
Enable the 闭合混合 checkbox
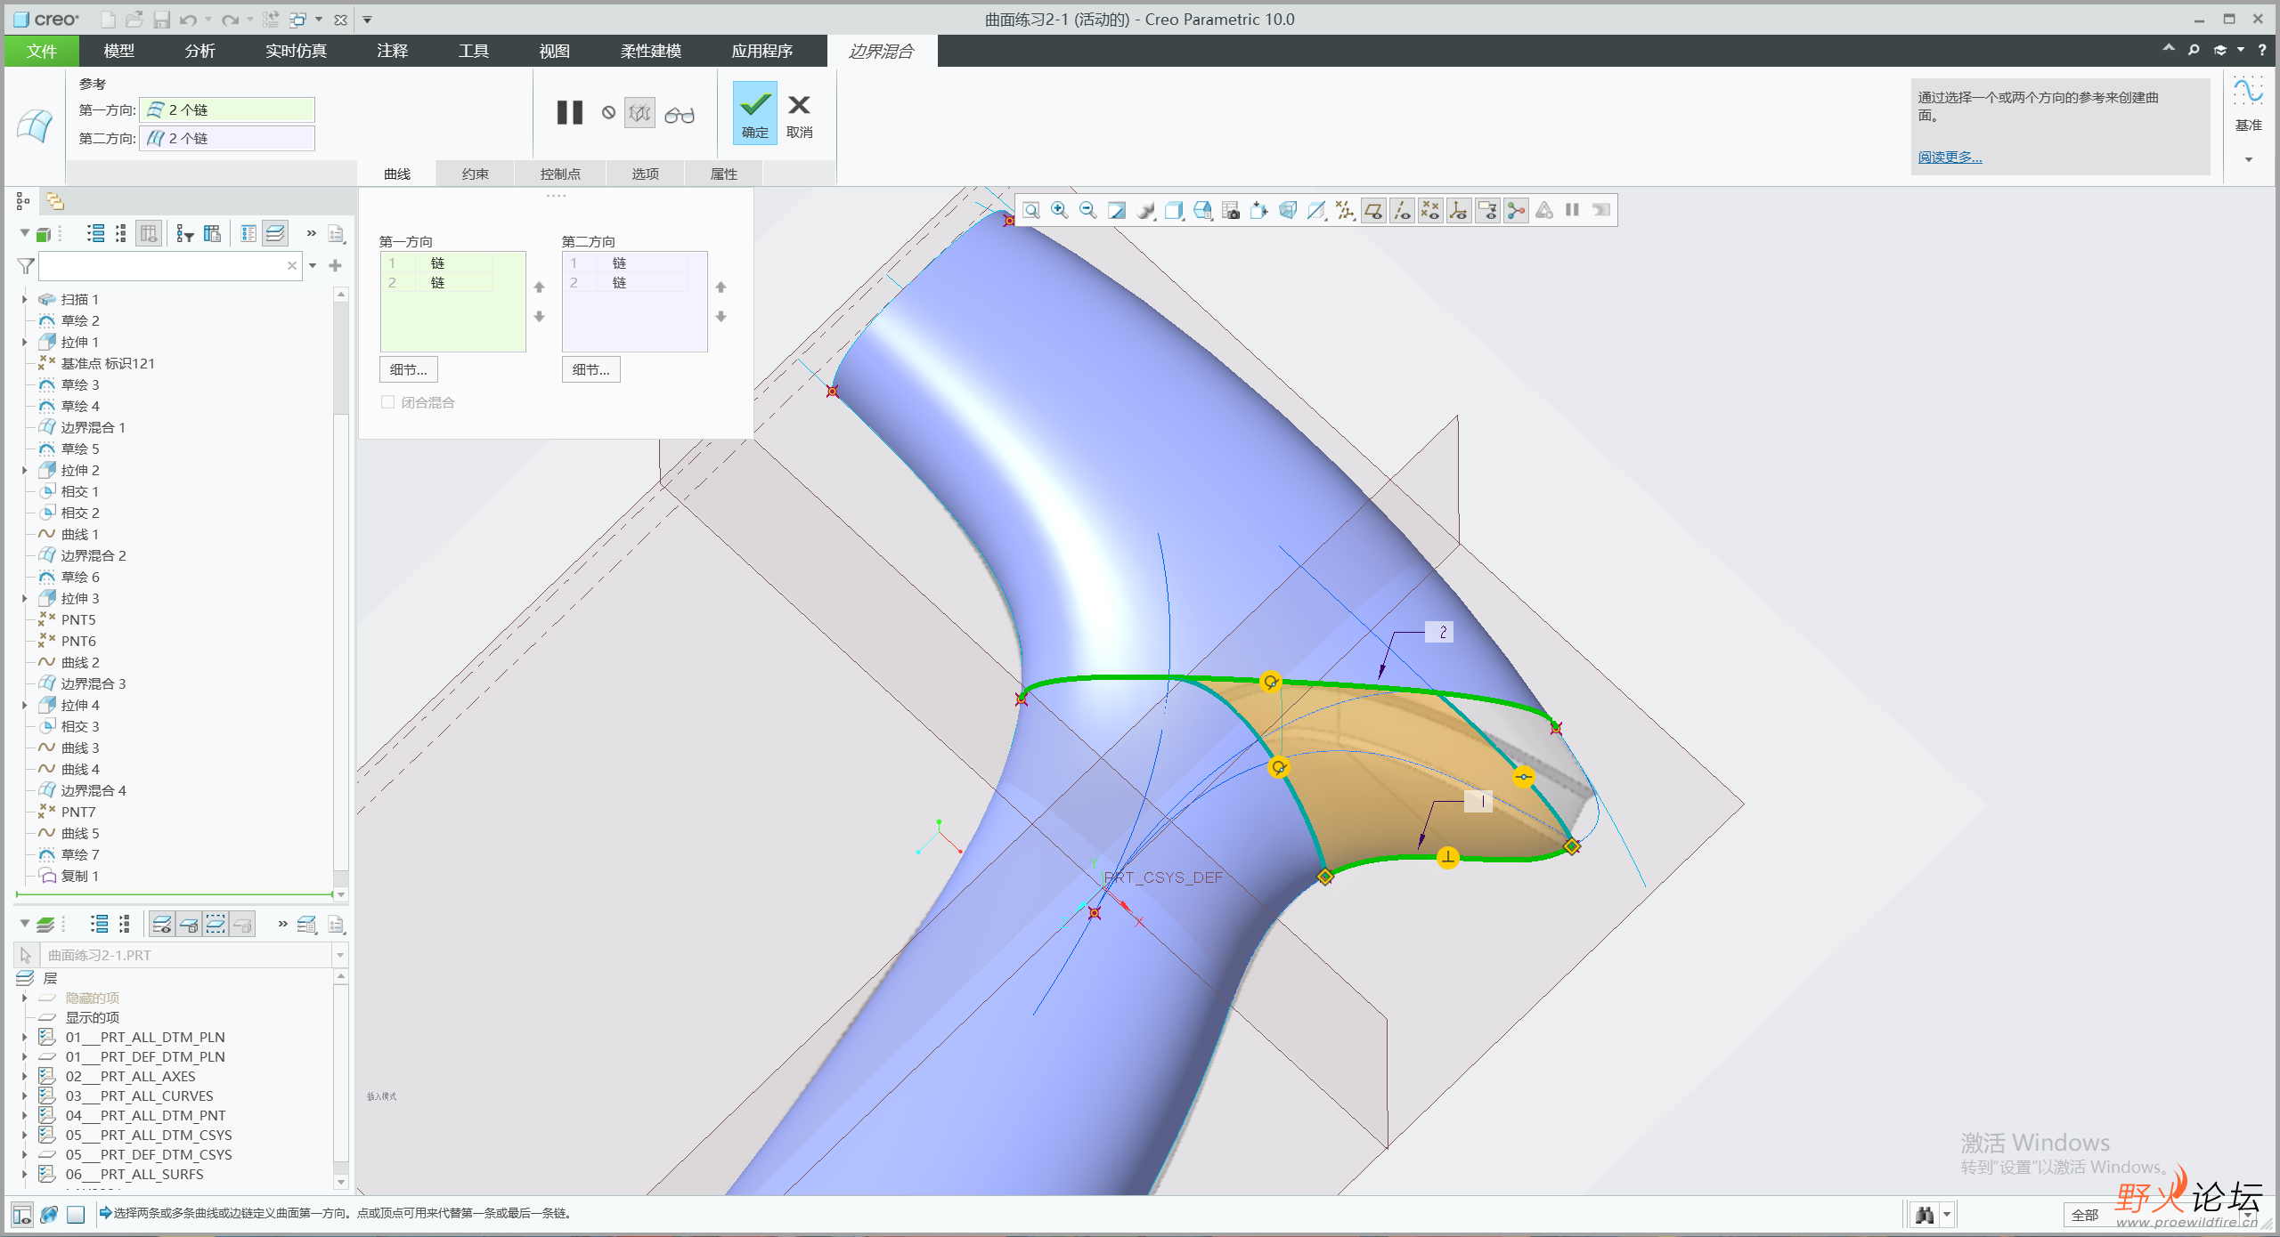click(x=387, y=402)
